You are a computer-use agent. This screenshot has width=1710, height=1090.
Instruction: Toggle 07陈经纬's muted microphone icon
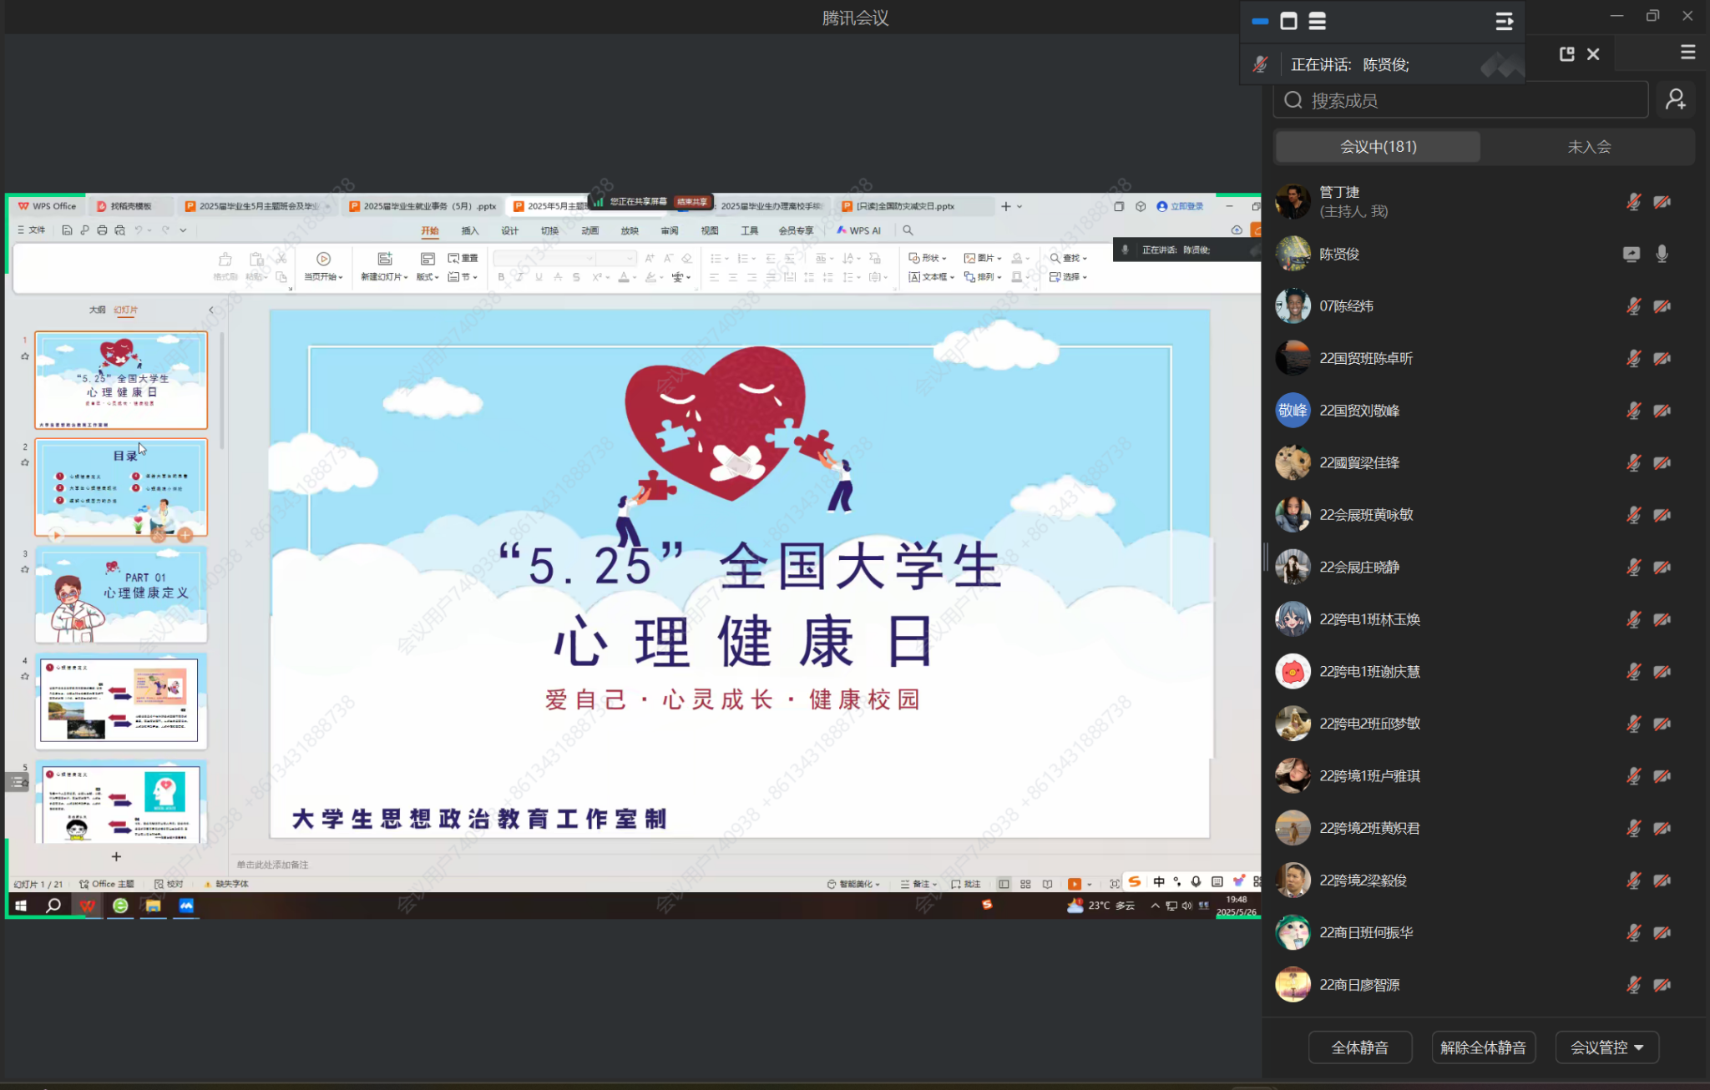click(1633, 306)
